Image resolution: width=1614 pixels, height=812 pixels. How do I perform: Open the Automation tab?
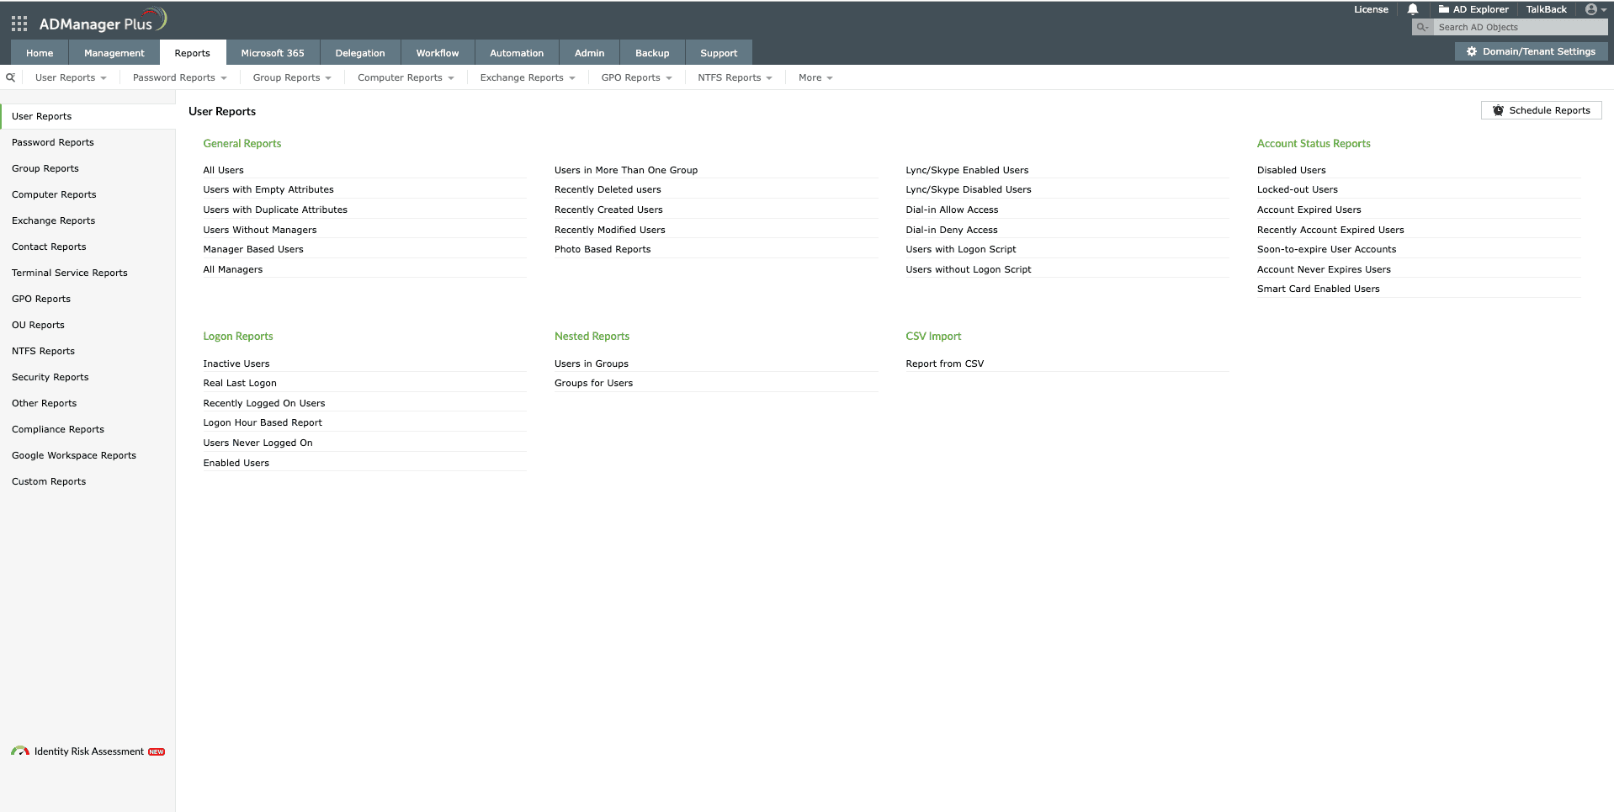[x=516, y=52]
